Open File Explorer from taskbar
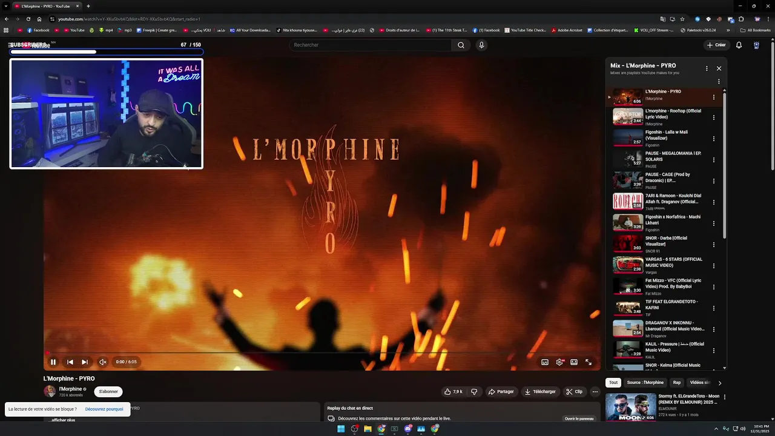The image size is (775, 436). tap(368, 429)
